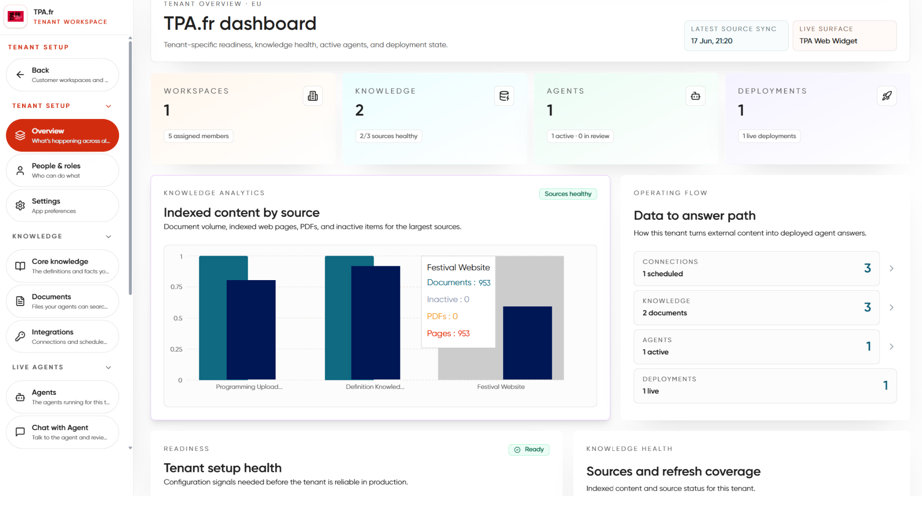Screen dimensions: 922x518
Task: Click the Chat with Agent bubble icon
Action: [20, 432]
